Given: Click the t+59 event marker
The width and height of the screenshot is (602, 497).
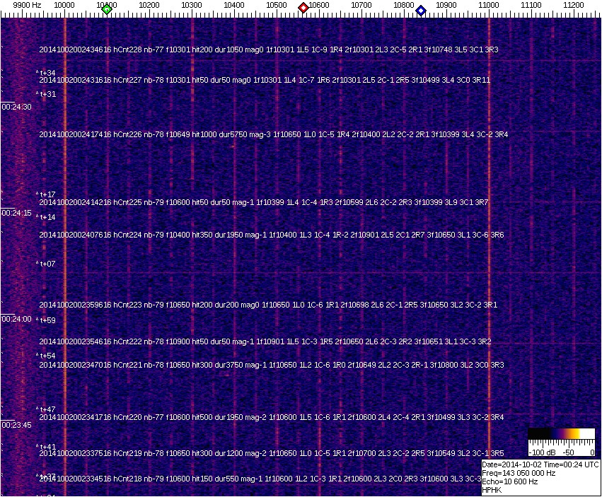Looking at the screenshot, I should pos(47,320).
